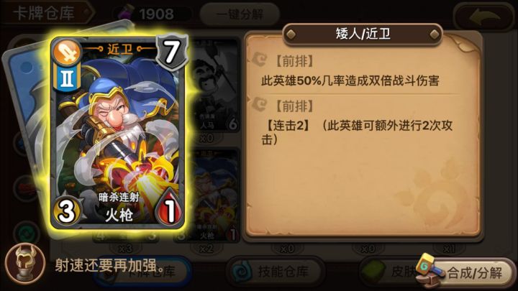Image resolution: width=518 pixels, height=291 pixels.
Task: Click the red health drop showing 1
Action: click(170, 208)
